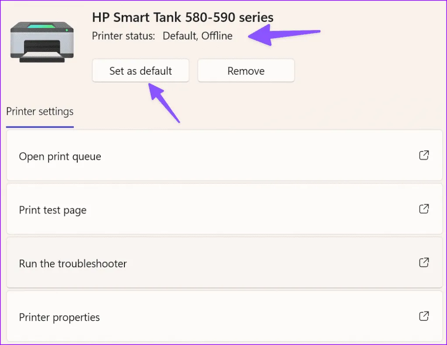The image size is (447, 345).
Task: Click the HP Smart Tank 580-590 series title
Action: pyautogui.click(x=182, y=17)
